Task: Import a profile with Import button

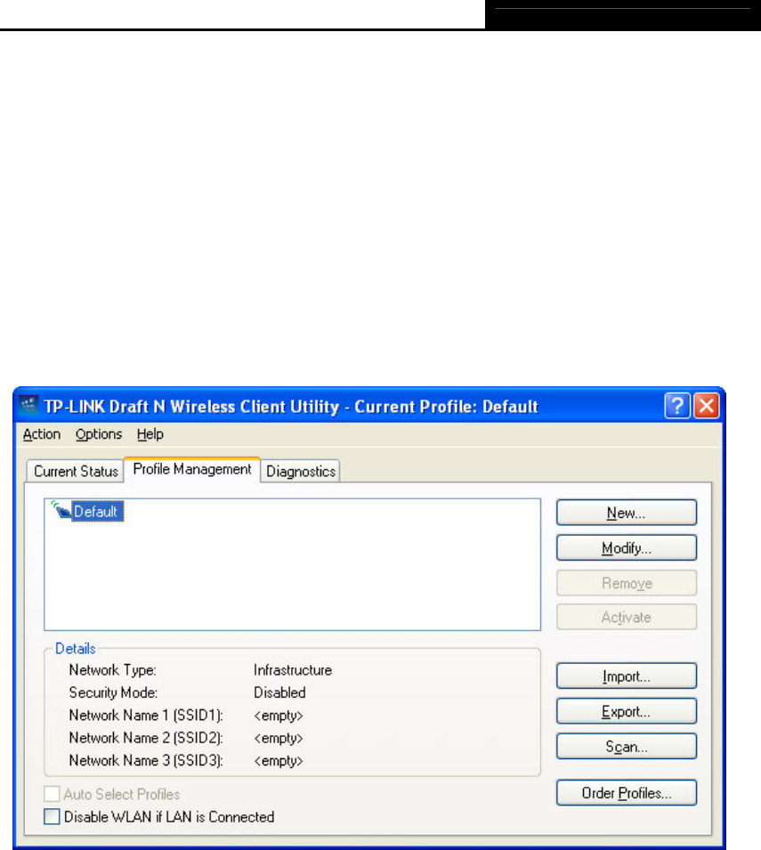Action: [626, 676]
